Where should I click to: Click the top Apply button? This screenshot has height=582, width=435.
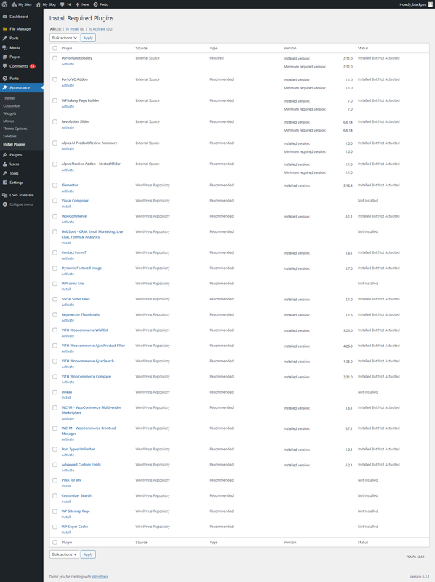[88, 38]
